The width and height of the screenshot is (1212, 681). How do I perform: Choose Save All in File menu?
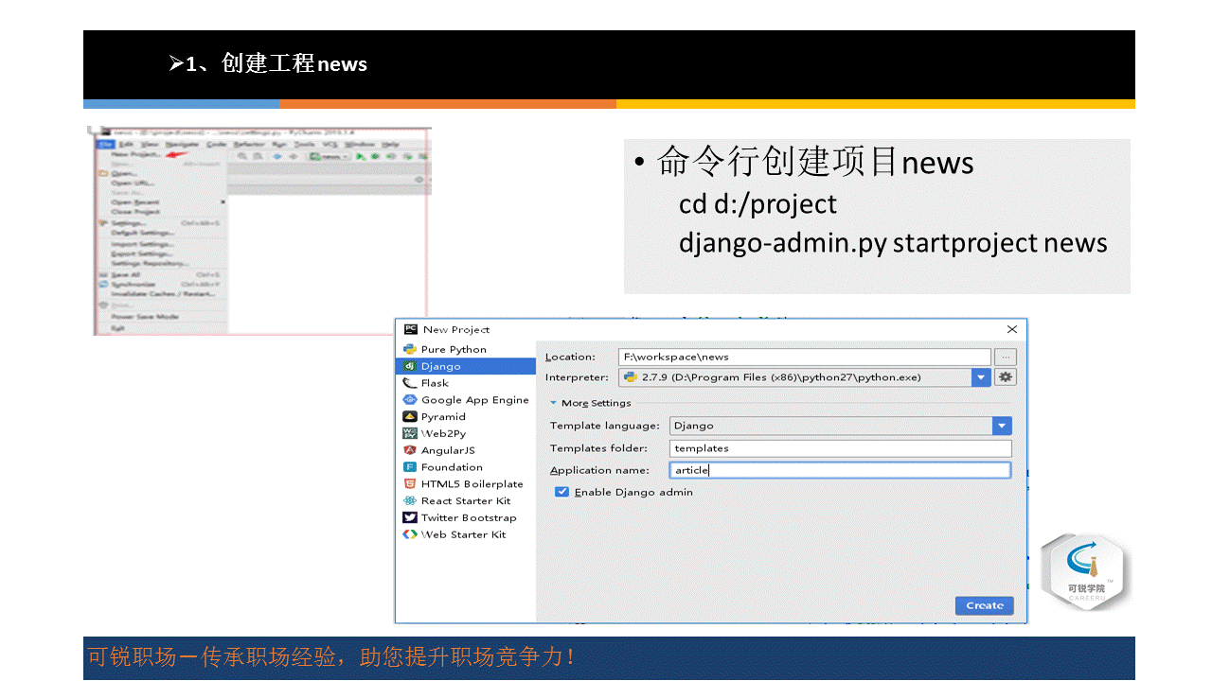161,274
